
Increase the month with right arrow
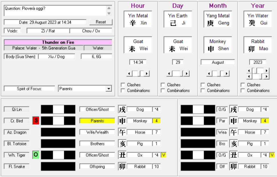point(227,74)
